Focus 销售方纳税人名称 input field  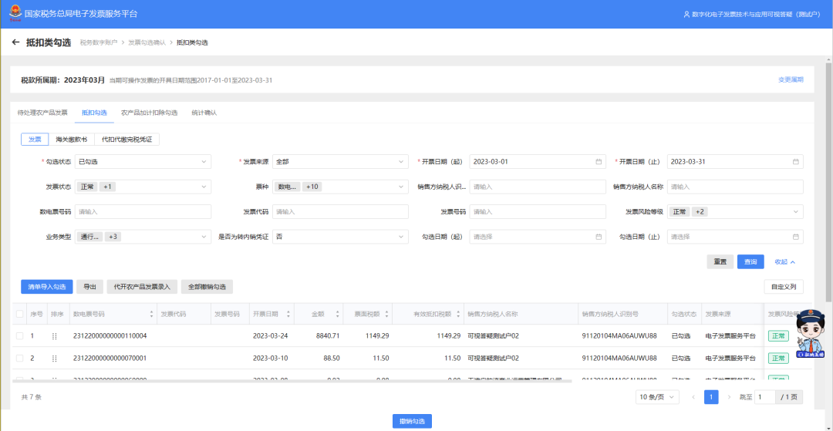[735, 187]
